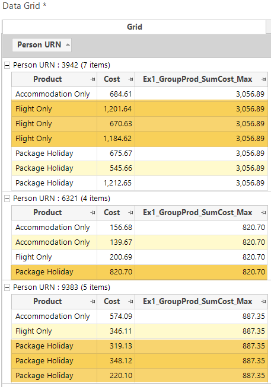Collapse the Person URN 9383 group
The image size is (271, 387).
pyautogui.click(x=7, y=287)
